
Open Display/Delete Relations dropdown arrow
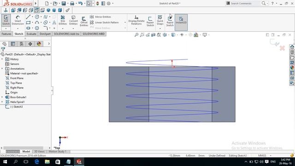tap(136, 29)
